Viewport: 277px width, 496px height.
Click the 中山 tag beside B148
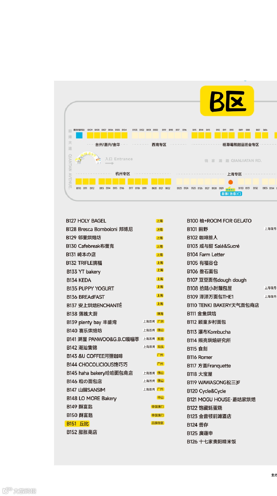tap(161, 398)
